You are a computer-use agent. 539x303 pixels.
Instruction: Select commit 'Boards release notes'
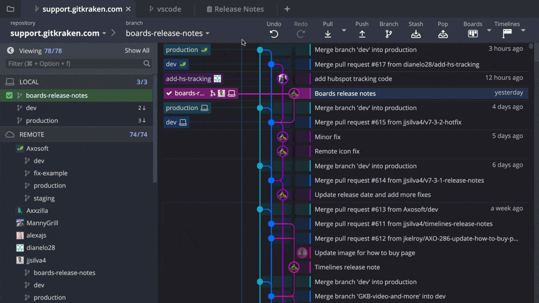coord(345,93)
